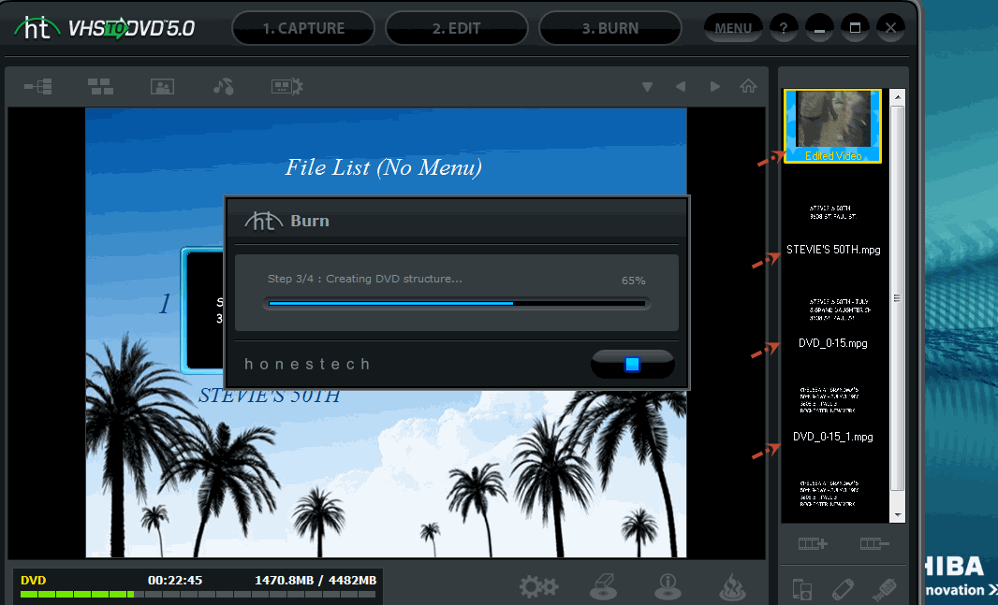
Task: Click the portable device export icon
Action: [x=802, y=590]
